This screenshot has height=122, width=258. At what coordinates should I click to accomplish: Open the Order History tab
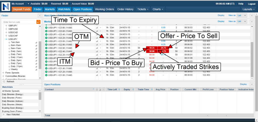tap(125, 9)
